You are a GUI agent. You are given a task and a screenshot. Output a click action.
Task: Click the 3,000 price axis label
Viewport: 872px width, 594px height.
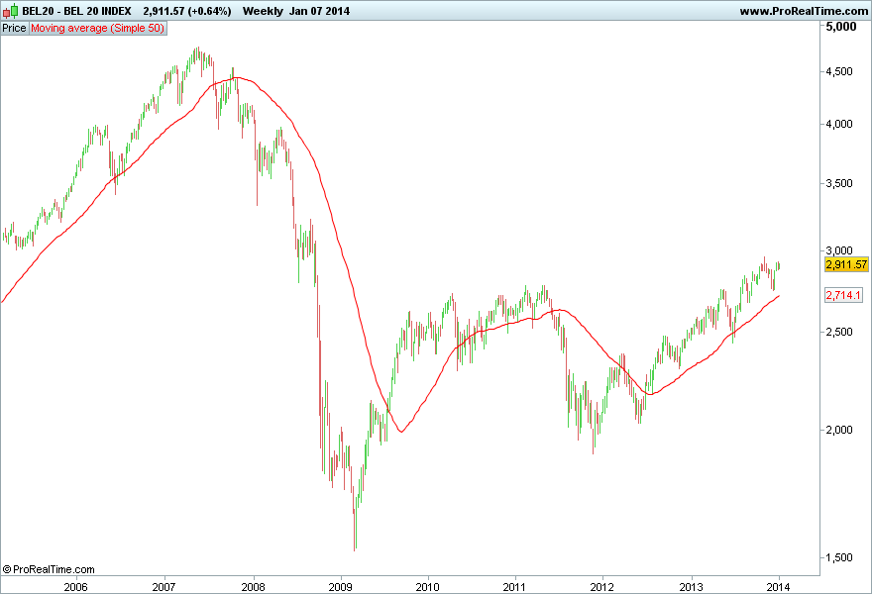coord(839,250)
